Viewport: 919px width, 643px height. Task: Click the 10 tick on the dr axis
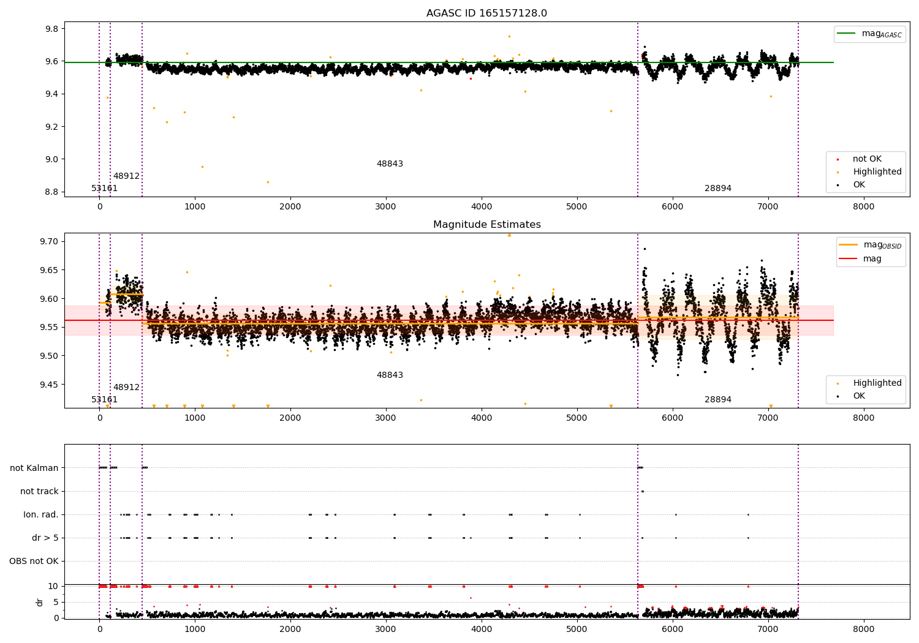point(53,586)
